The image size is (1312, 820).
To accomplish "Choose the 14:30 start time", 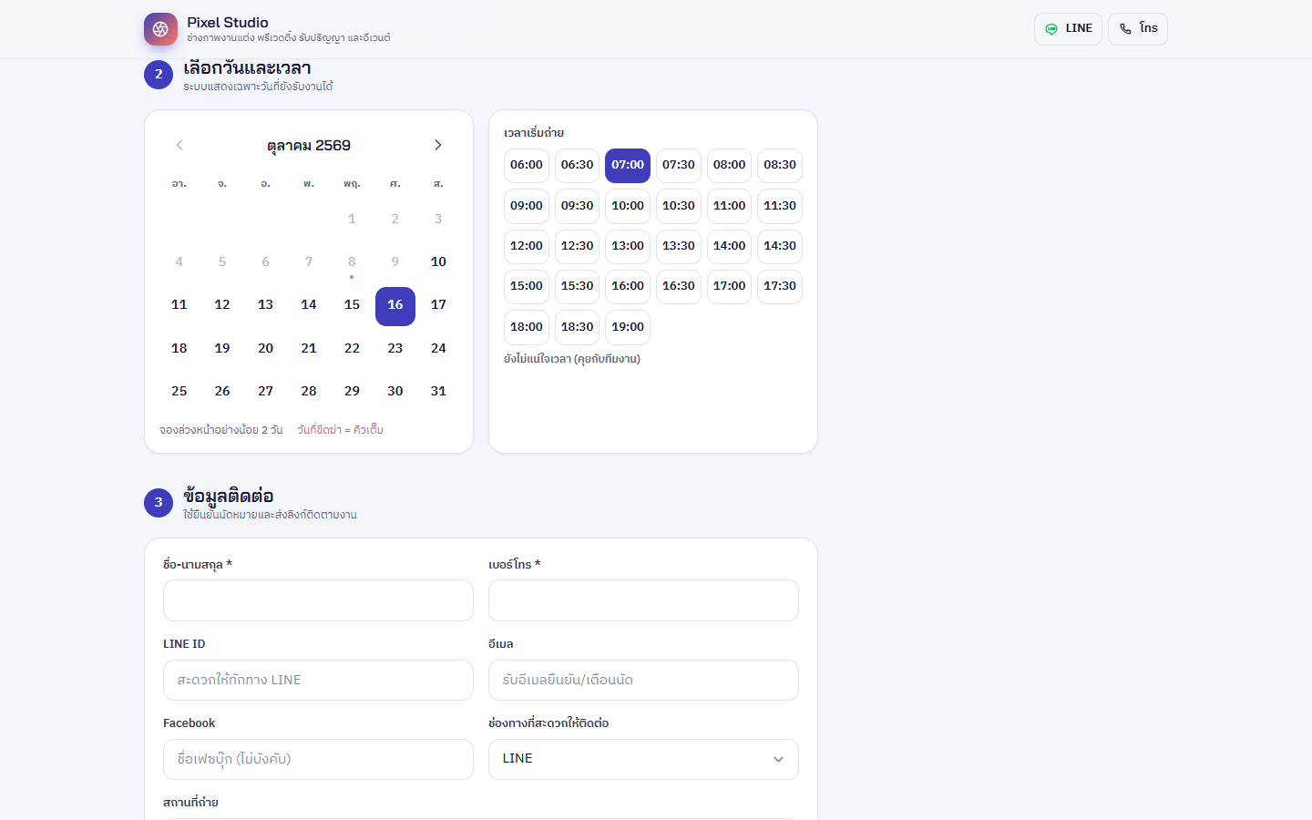I will click(x=780, y=246).
